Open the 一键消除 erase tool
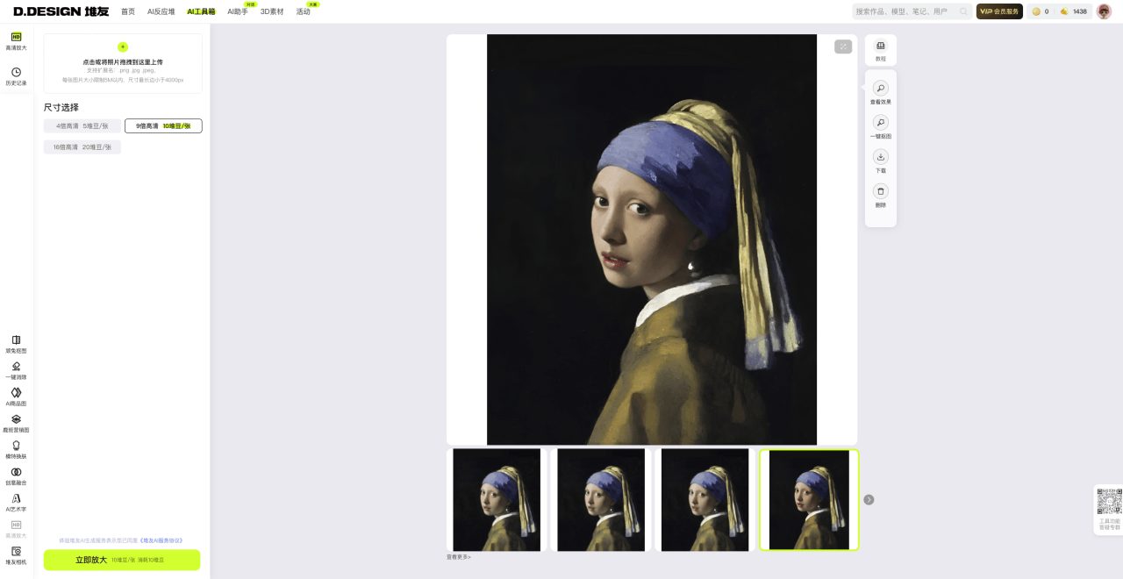Screen dimensions: 1123x579 [16, 370]
